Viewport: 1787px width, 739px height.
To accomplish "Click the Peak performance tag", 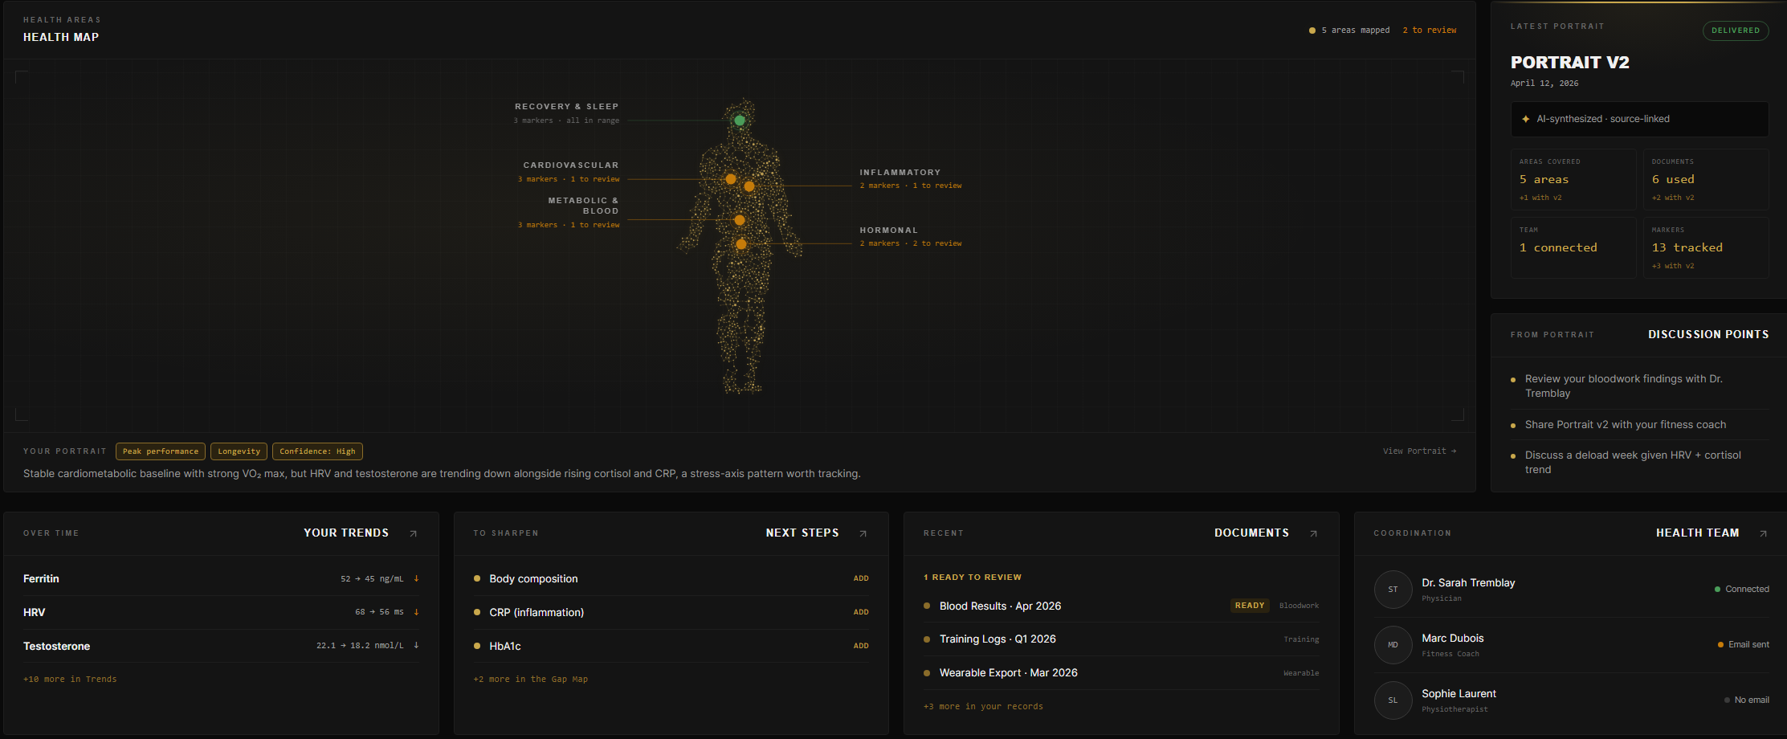I will pos(161,451).
